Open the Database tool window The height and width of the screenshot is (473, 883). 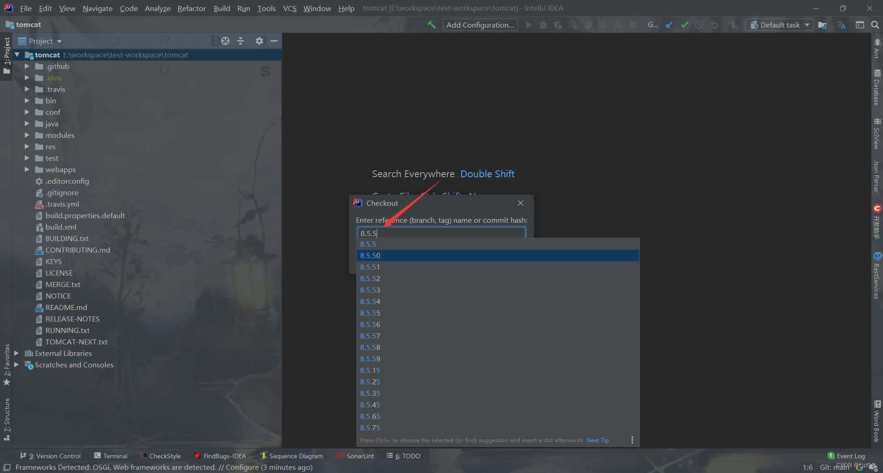pyautogui.click(x=877, y=87)
